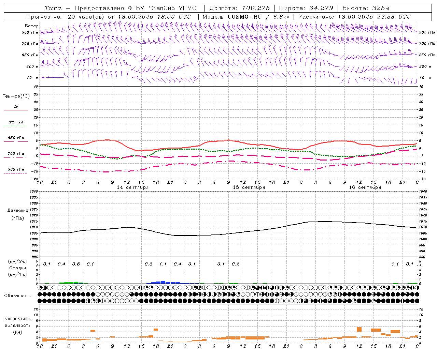Click the 16 сентября date label

coord(365,187)
